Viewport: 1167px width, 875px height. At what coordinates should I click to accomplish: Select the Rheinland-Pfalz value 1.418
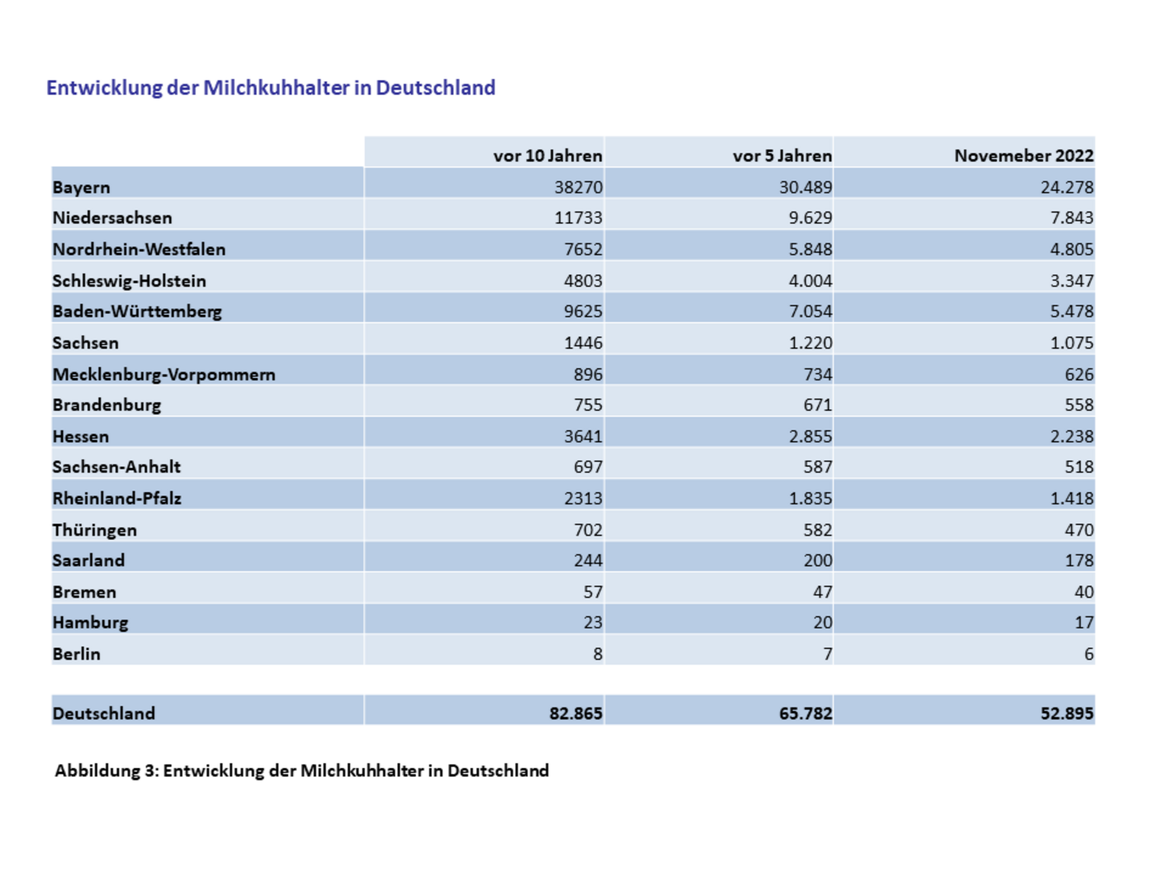coord(1071,499)
